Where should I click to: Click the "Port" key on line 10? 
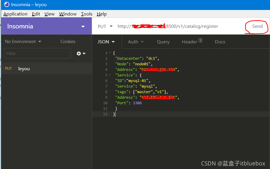(122, 103)
